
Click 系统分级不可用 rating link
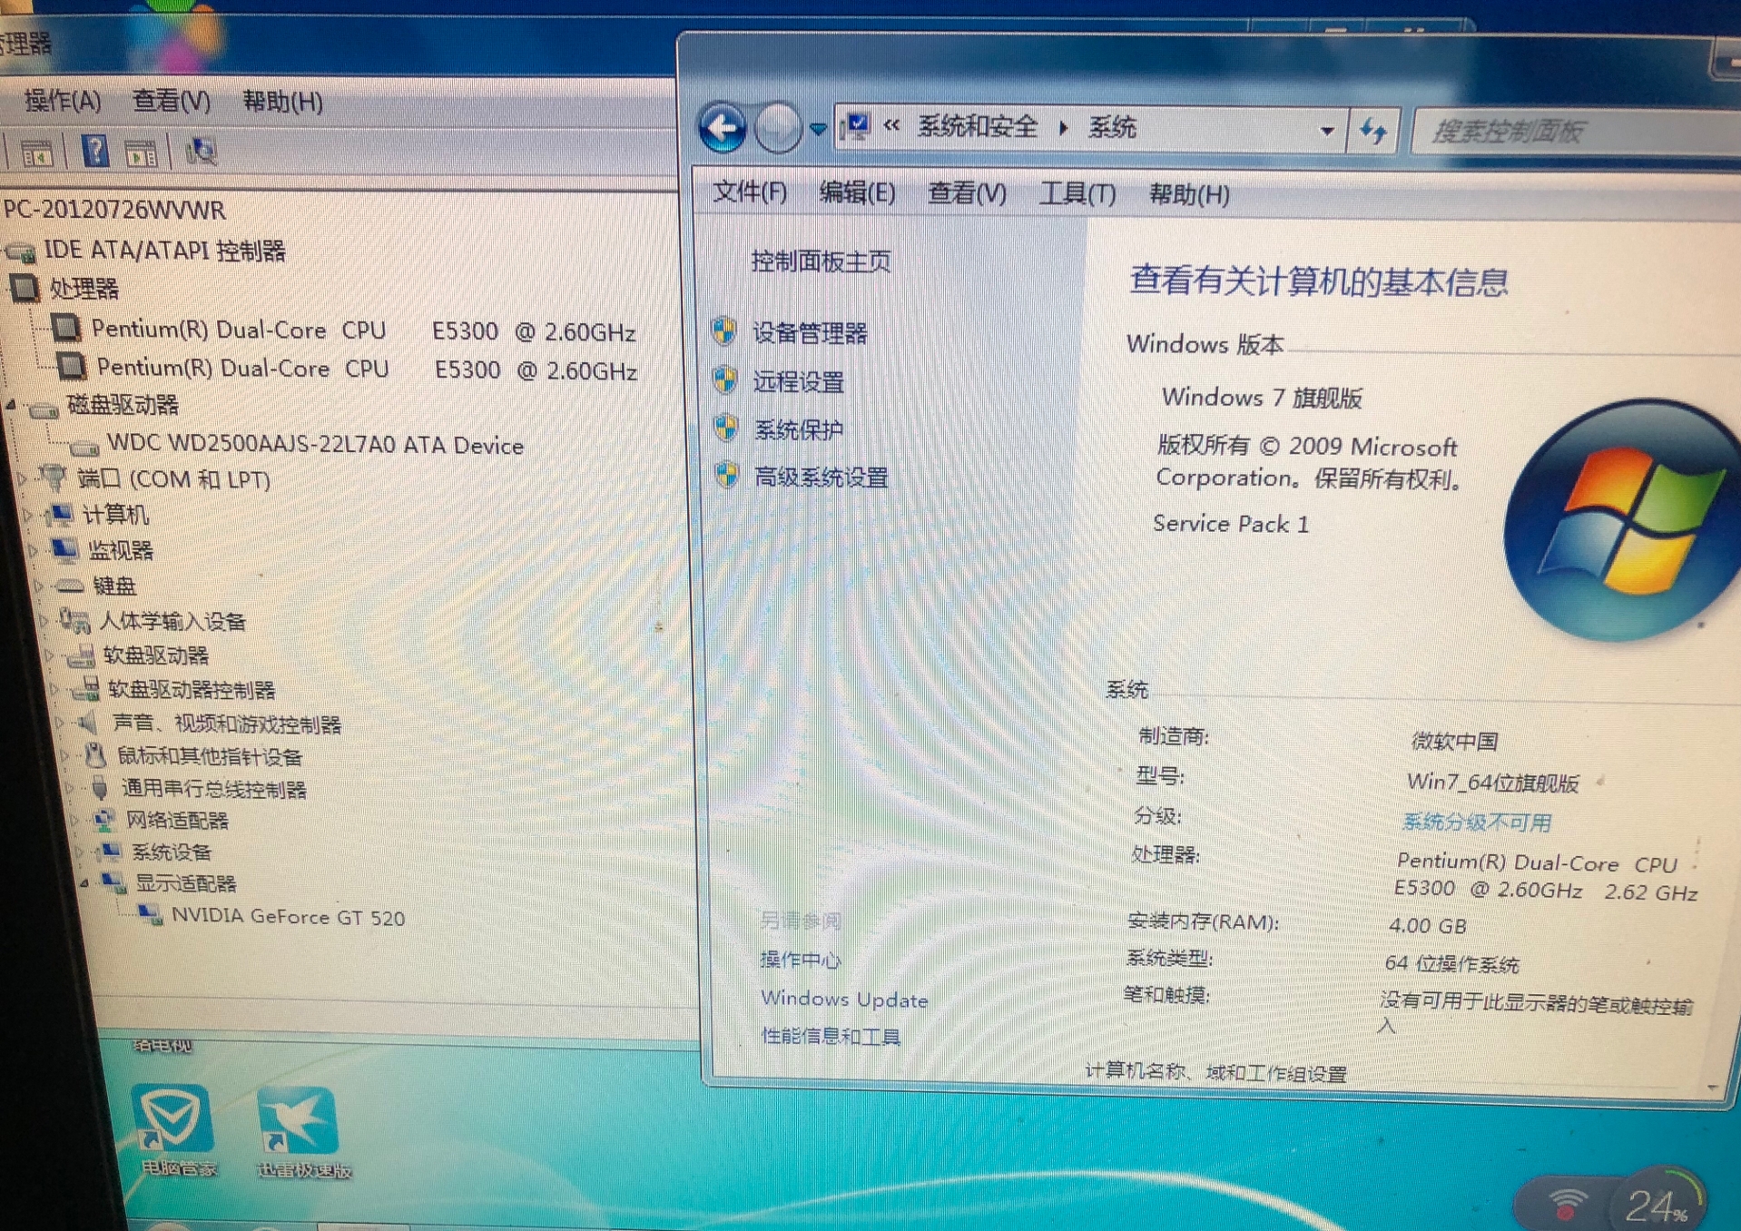pyautogui.click(x=1477, y=822)
